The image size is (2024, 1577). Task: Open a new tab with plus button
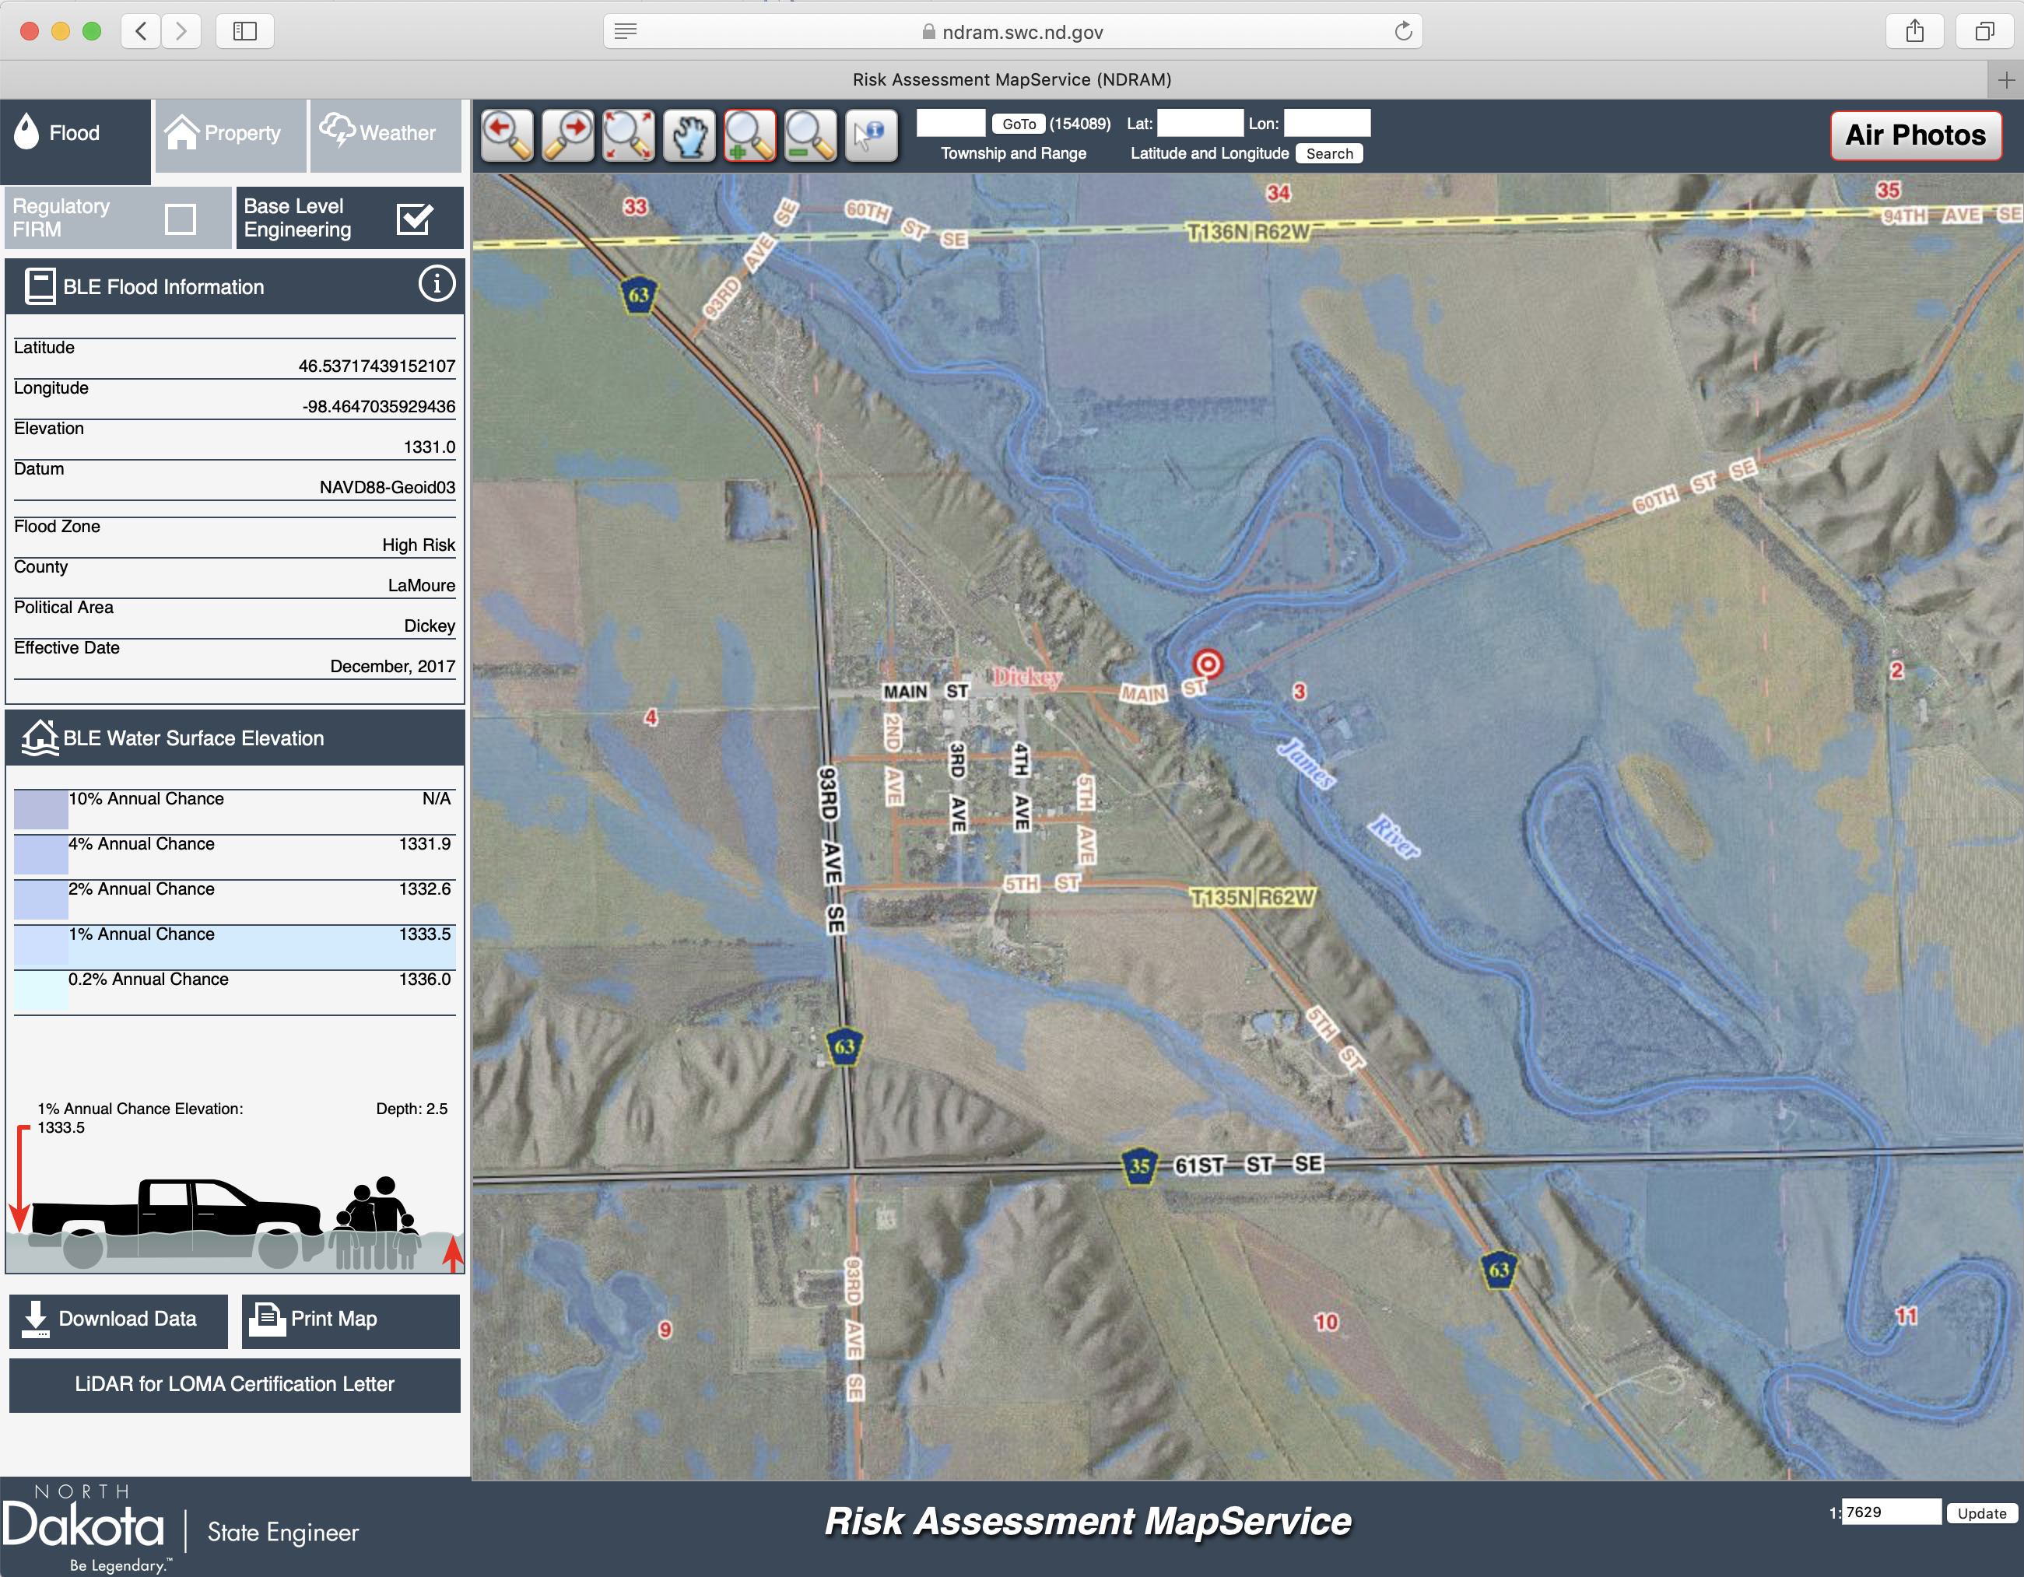click(x=2006, y=81)
